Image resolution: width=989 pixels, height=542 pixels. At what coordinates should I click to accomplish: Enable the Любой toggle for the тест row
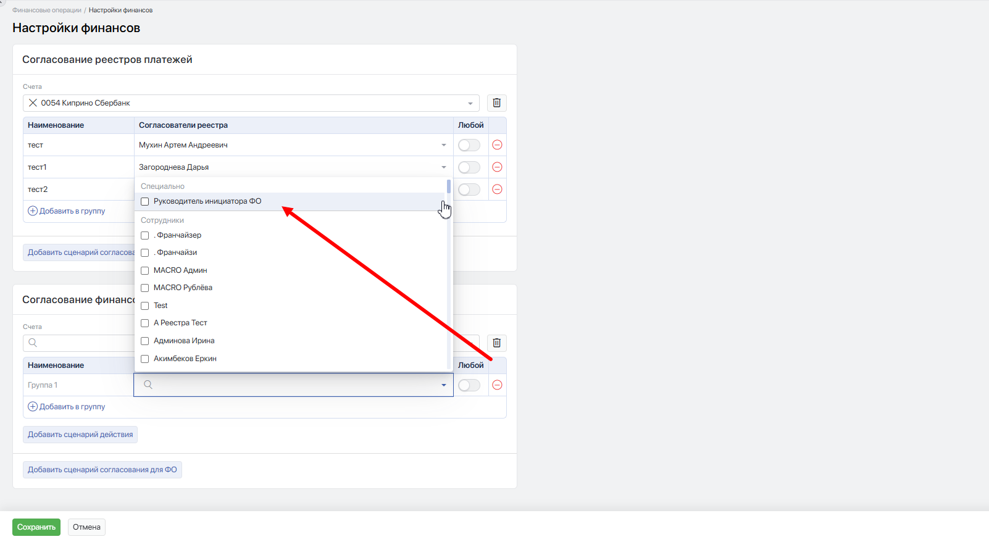pyautogui.click(x=469, y=145)
